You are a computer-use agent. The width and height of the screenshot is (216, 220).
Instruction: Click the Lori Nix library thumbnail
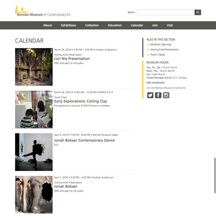tap(34, 67)
